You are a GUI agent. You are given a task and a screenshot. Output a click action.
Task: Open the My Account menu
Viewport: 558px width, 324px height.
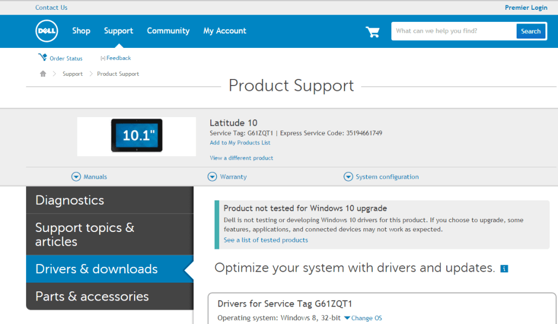tap(225, 31)
